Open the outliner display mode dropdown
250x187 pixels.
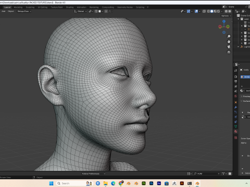244,11
